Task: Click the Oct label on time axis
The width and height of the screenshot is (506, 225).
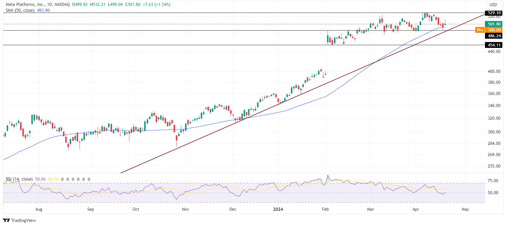Action: [136, 209]
